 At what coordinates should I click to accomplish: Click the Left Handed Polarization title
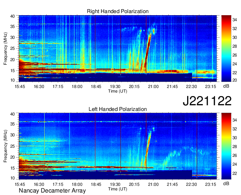[x=118, y=109]
